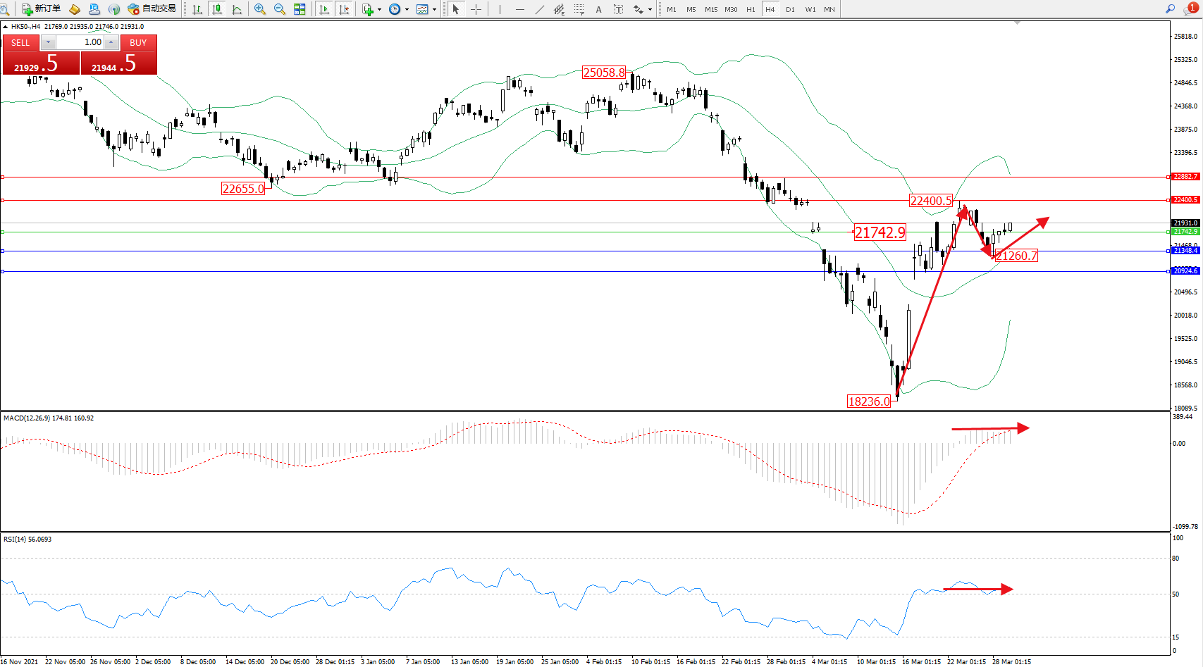Switch to the M15 timeframe

click(x=711, y=9)
